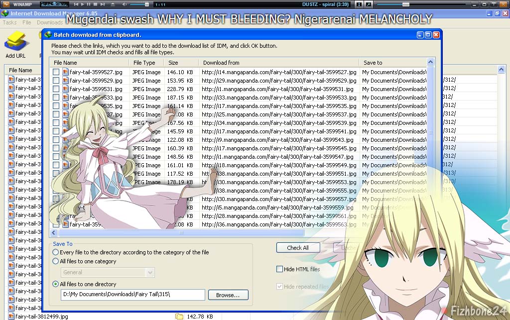510x320 pixels.
Task: Click Winamp eject open-file icon
Action: click(113, 4)
